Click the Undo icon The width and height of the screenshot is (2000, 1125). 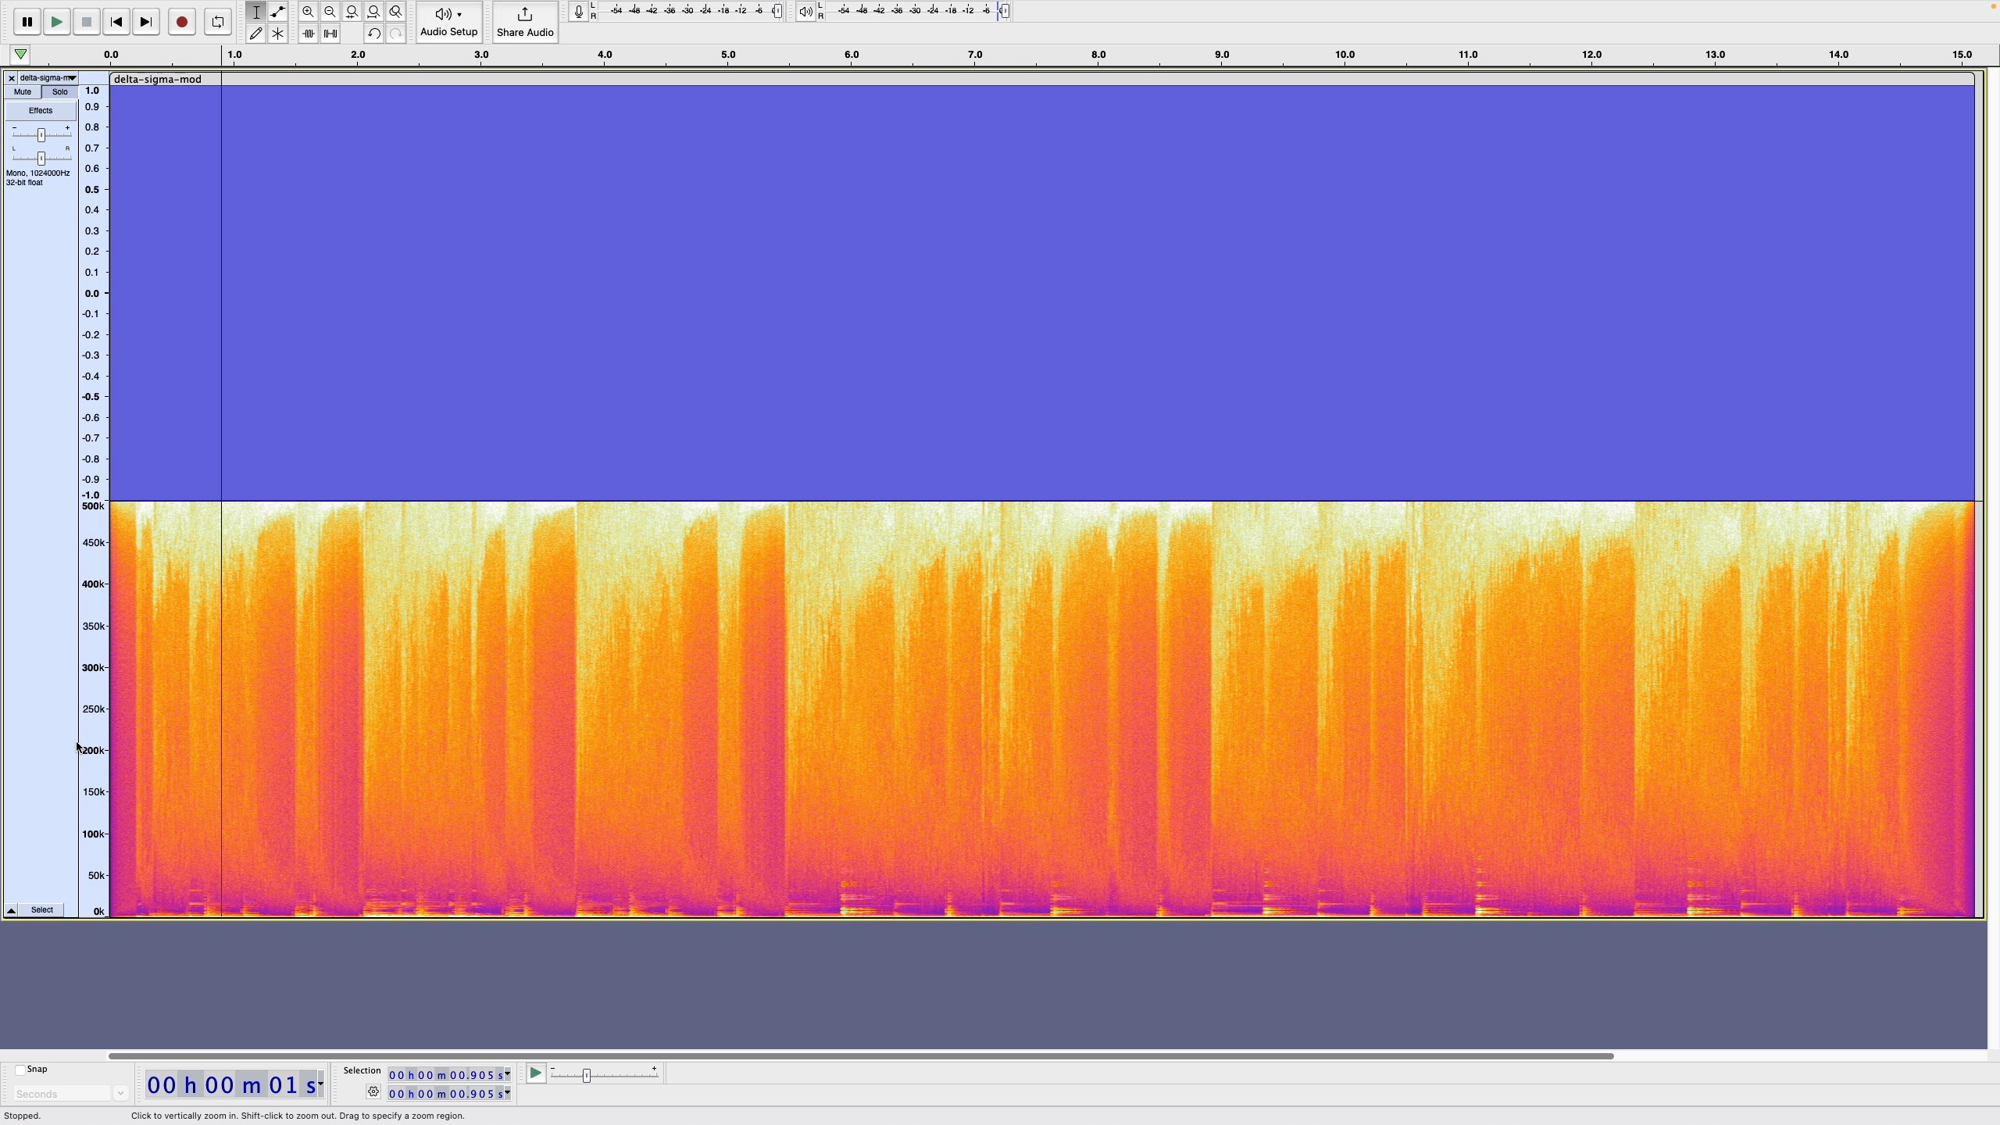(373, 33)
